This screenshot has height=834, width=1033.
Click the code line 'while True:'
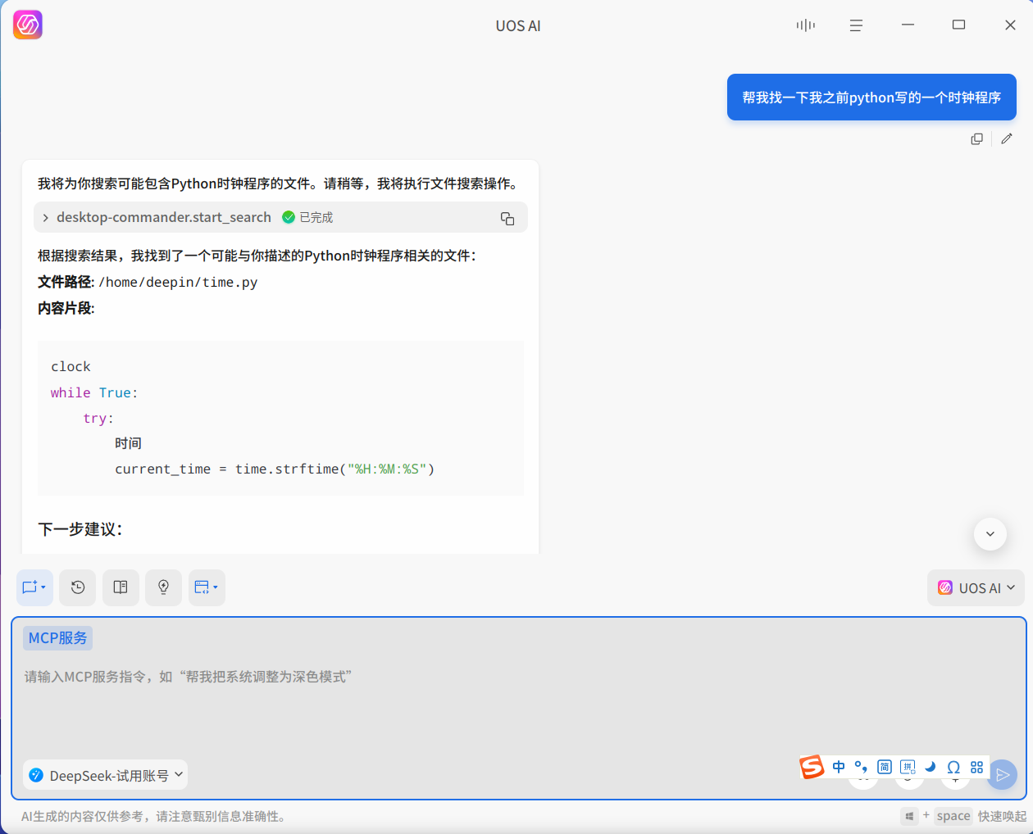tap(94, 393)
